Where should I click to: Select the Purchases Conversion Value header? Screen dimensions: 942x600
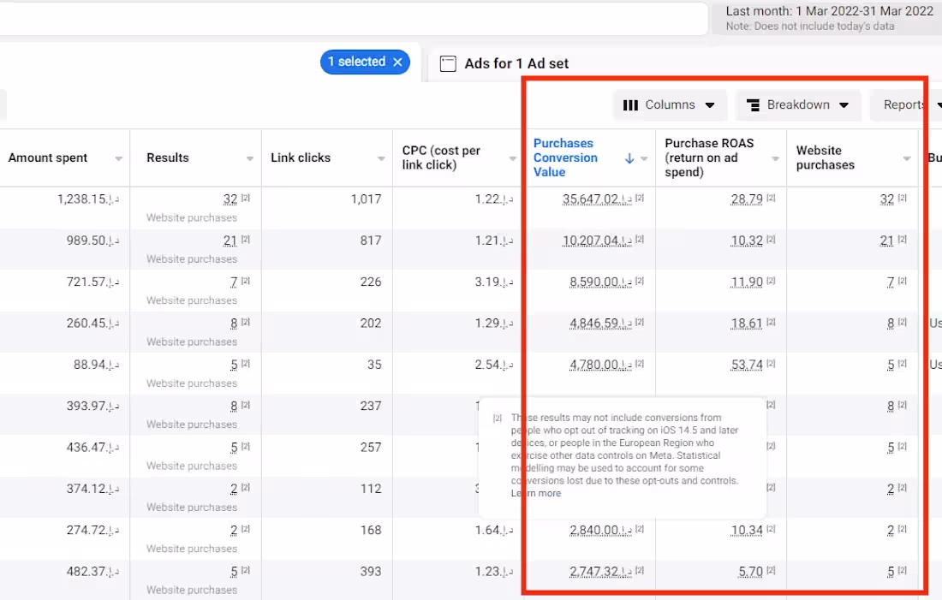tap(565, 157)
